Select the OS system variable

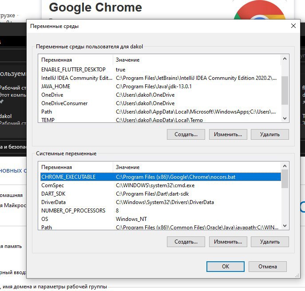[160, 219]
